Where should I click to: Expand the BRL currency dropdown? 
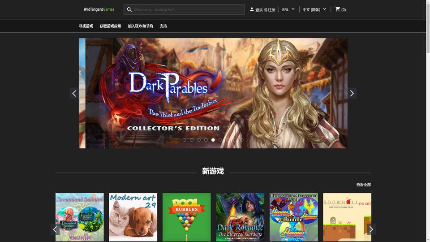[288, 9]
